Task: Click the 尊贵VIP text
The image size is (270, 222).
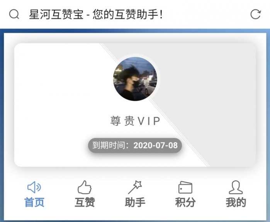Action: pyautogui.click(x=135, y=121)
